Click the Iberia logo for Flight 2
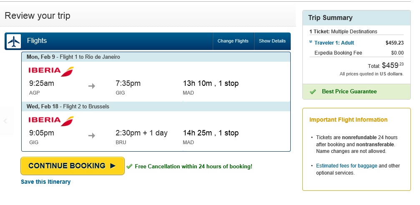This screenshot has width=420, height=205. click(51, 121)
